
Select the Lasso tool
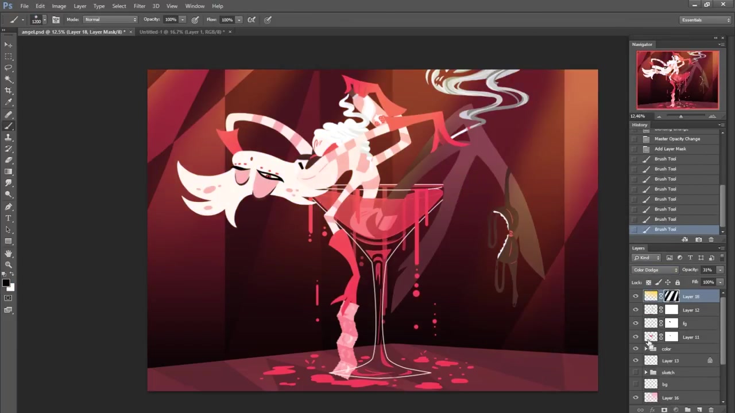pyautogui.click(x=8, y=68)
